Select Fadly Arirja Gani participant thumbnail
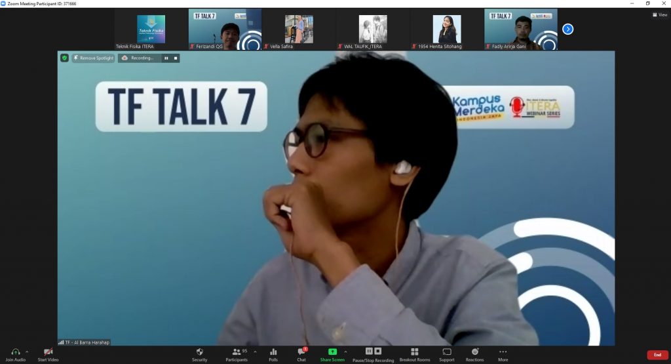The height and width of the screenshot is (364, 671). [521, 30]
